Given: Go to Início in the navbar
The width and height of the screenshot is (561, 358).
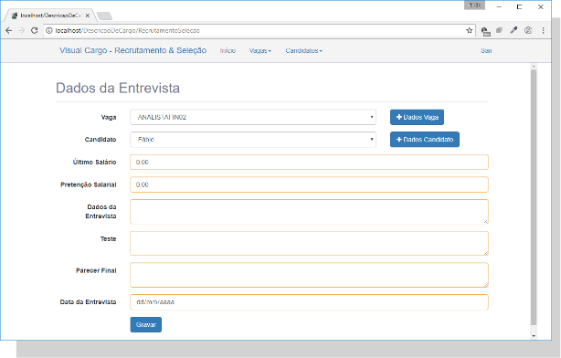Looking at the screenshot, I should pos(228,51).
